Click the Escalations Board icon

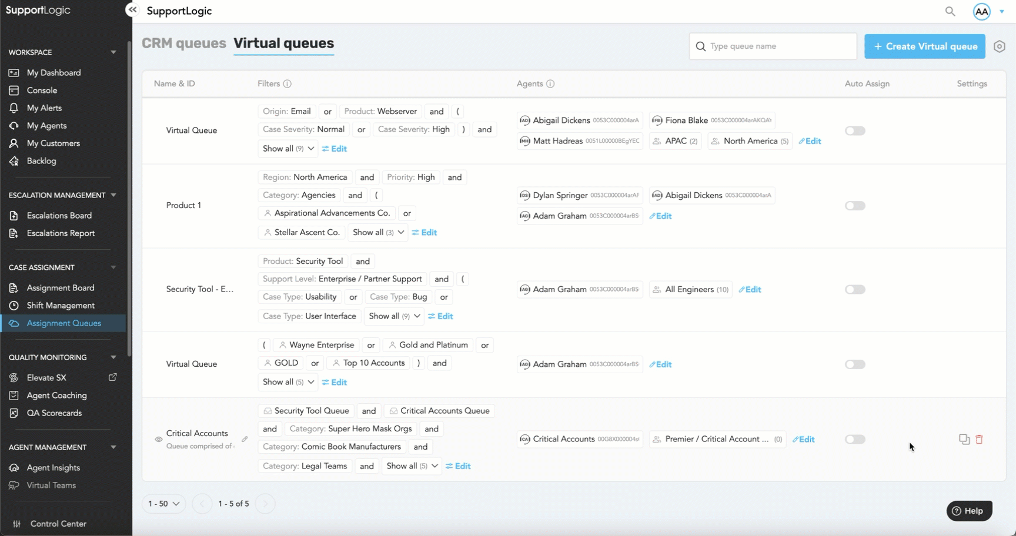click(x=14, y=216)
